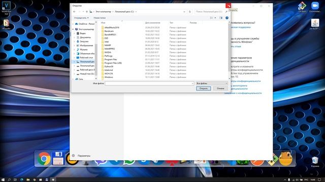
Task: Open the view options dropdown arrow
Action: coord(215,18)
